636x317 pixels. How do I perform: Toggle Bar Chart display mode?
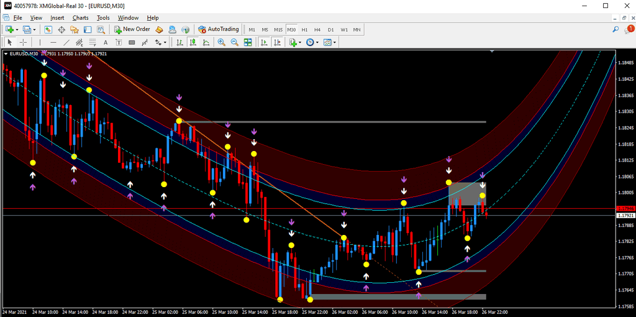tap(179, 42)
